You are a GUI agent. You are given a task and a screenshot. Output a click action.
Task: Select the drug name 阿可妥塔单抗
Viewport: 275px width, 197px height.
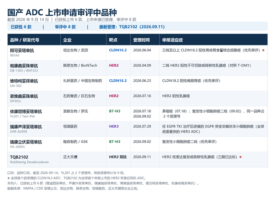click(x=22, y=51)
